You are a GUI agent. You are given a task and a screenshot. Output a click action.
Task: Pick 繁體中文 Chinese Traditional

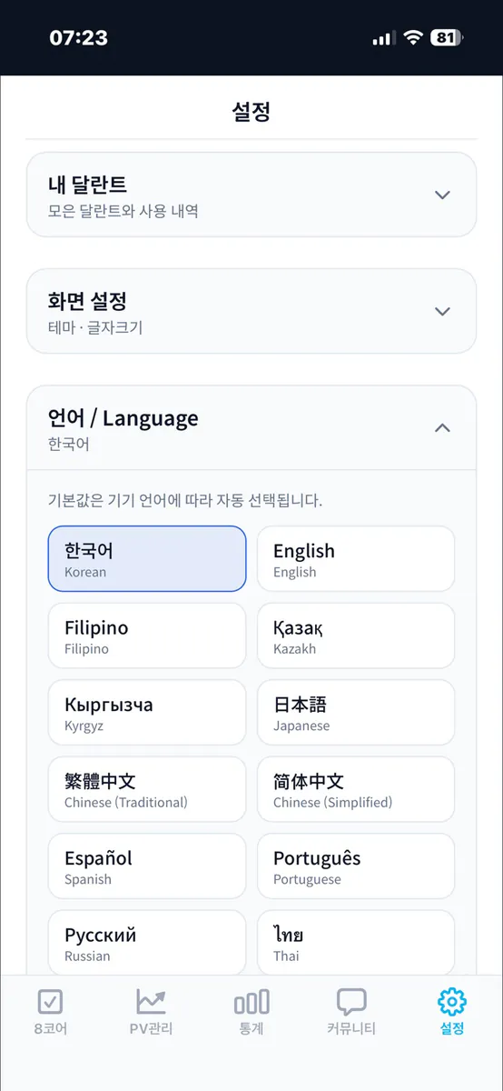click(147, 789)
